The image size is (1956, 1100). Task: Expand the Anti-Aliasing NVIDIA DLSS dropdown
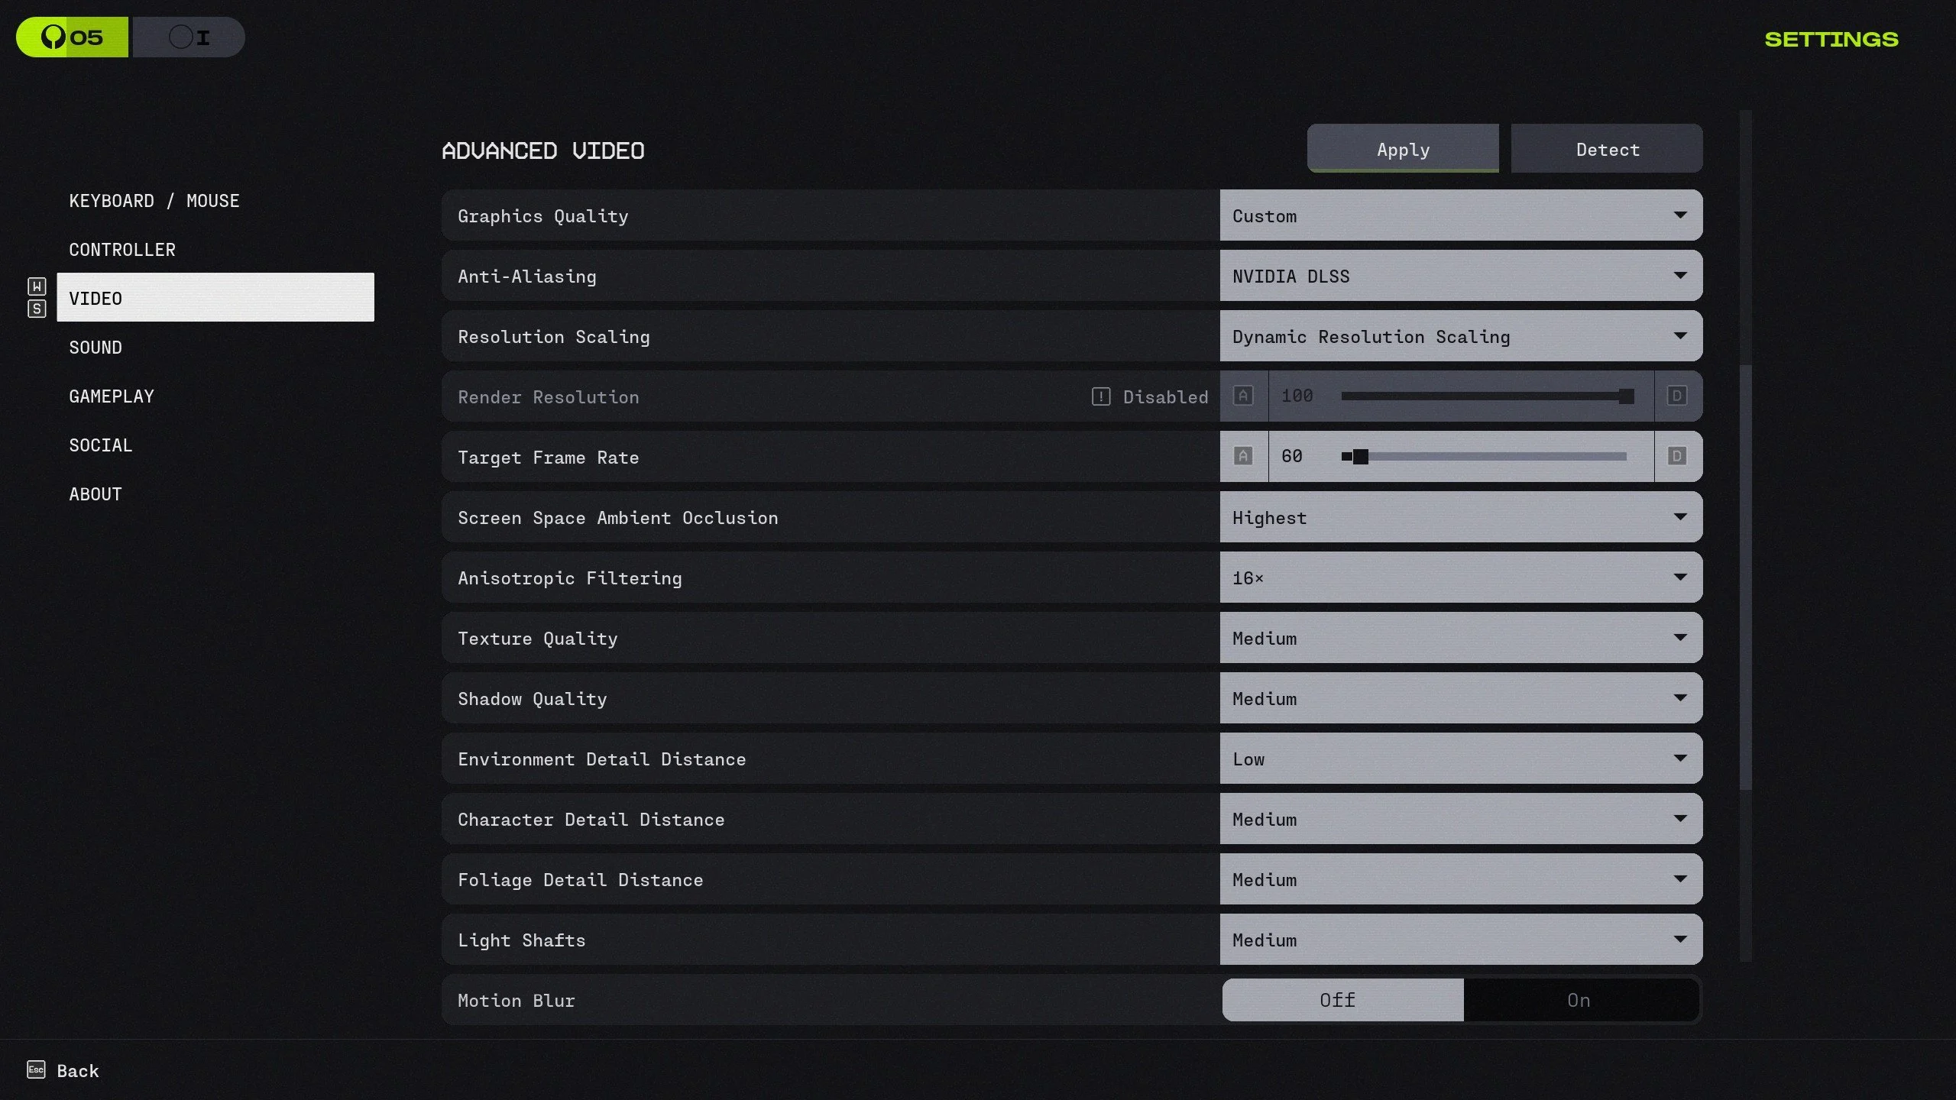click(1460, 277)
